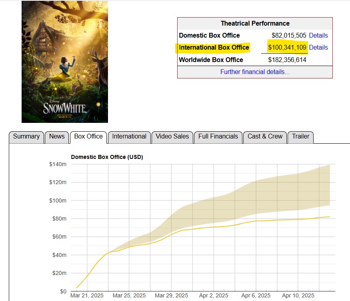Click the Theatrical Performance table heading
The width and height of the screenshot is (350, 301).
click(x=255, y=24)
